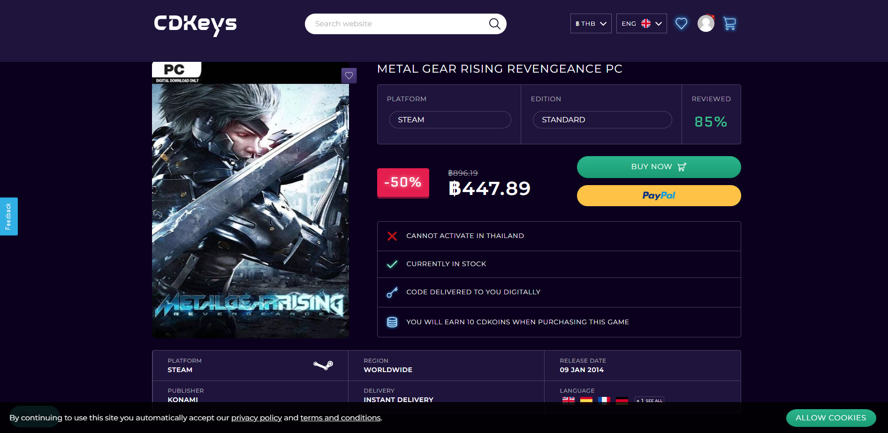Click the green in-stock checkmark icon
888x433 pixels.
click(392, 264)
